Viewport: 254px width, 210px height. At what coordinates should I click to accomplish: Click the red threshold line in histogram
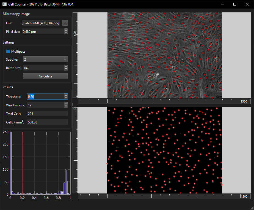point(22,163)
